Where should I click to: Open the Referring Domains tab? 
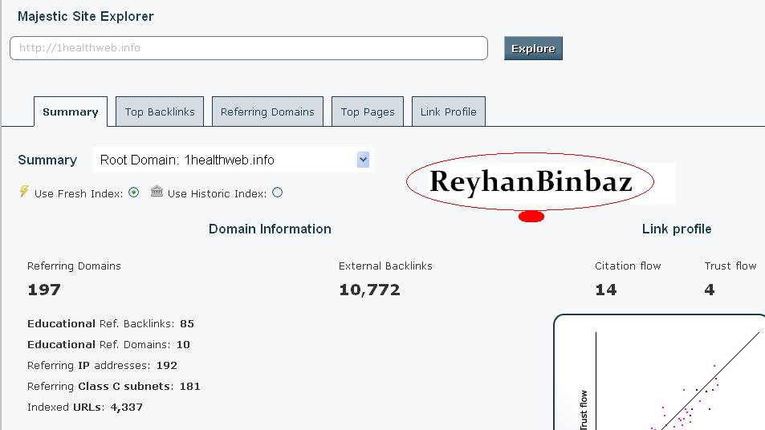(x=267, y=112)
